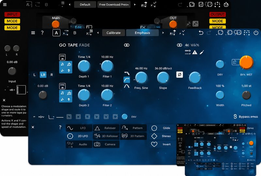261x176 pixels.
Task: Click the brush icon beside warning triangle
Action: click(x=202, y=52)
